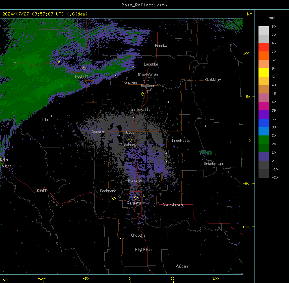This screenshot has height=283, width=289.
Task: Pick the yellow 51-54 dBZ legend swatch
Action: (264, 72)
